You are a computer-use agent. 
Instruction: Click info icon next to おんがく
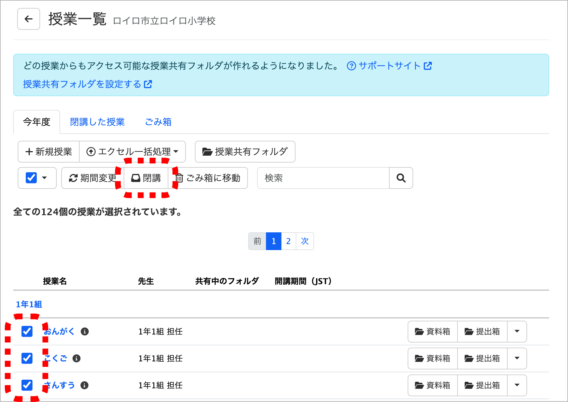[85, 331]
